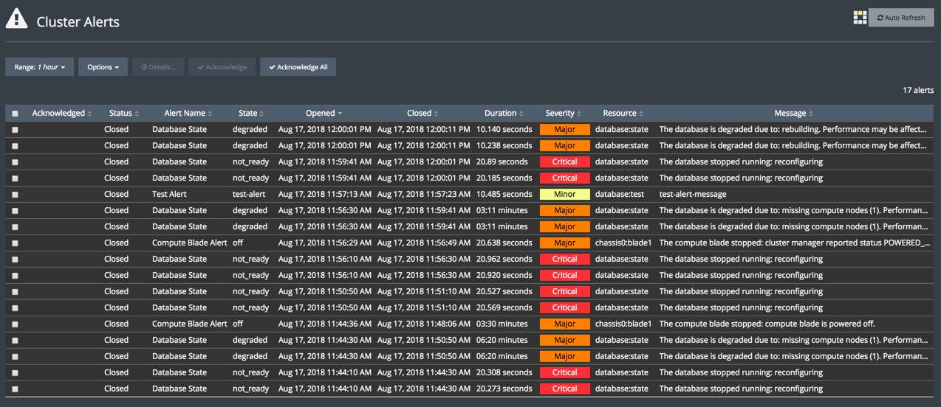941x407 pixels.
Task: Click the yellow Minor severity badge
Action: pyautogui.click(x=564, y=195)
